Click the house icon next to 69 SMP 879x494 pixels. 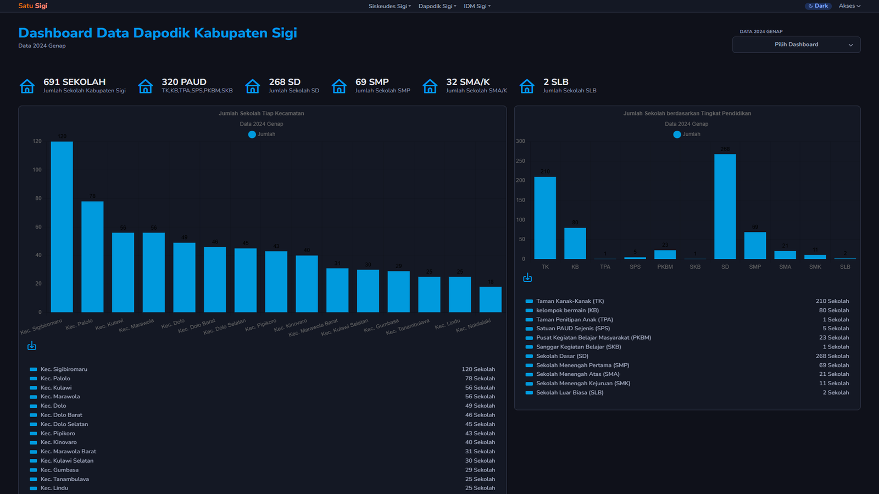tap(339, 86)
